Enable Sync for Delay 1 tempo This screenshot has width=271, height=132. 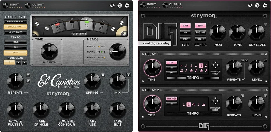[x=172, y=63]
